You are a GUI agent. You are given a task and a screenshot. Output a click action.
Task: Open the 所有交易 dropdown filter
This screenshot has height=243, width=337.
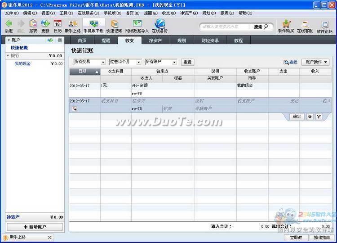click(89, 62)
